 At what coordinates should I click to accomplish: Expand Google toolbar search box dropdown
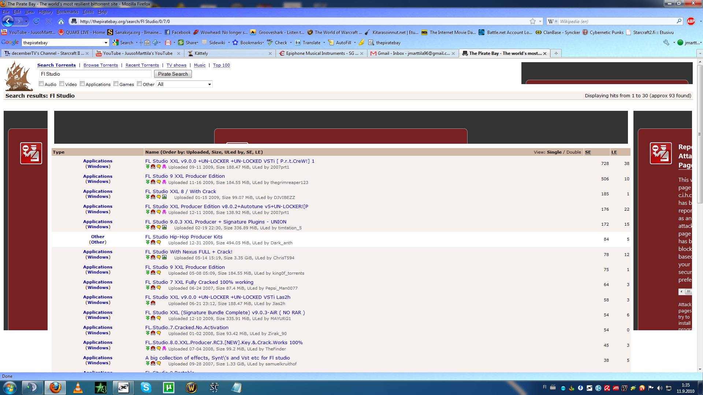tap(106, 43)
